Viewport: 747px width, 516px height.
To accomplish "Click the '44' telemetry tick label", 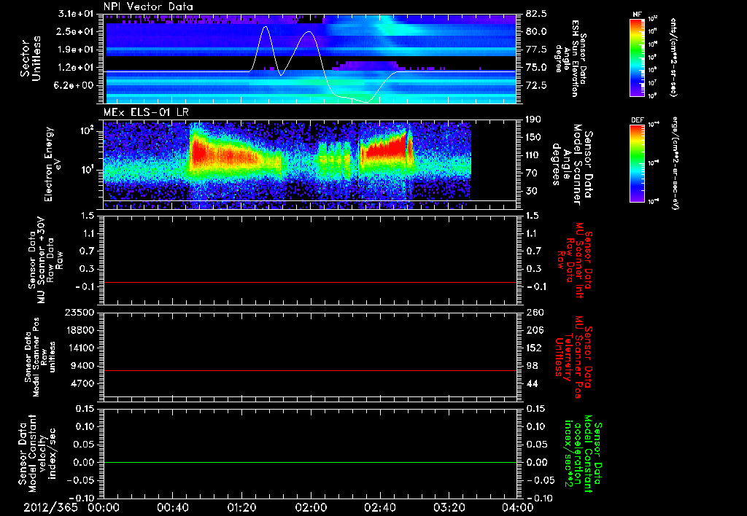I will (532, 383).
